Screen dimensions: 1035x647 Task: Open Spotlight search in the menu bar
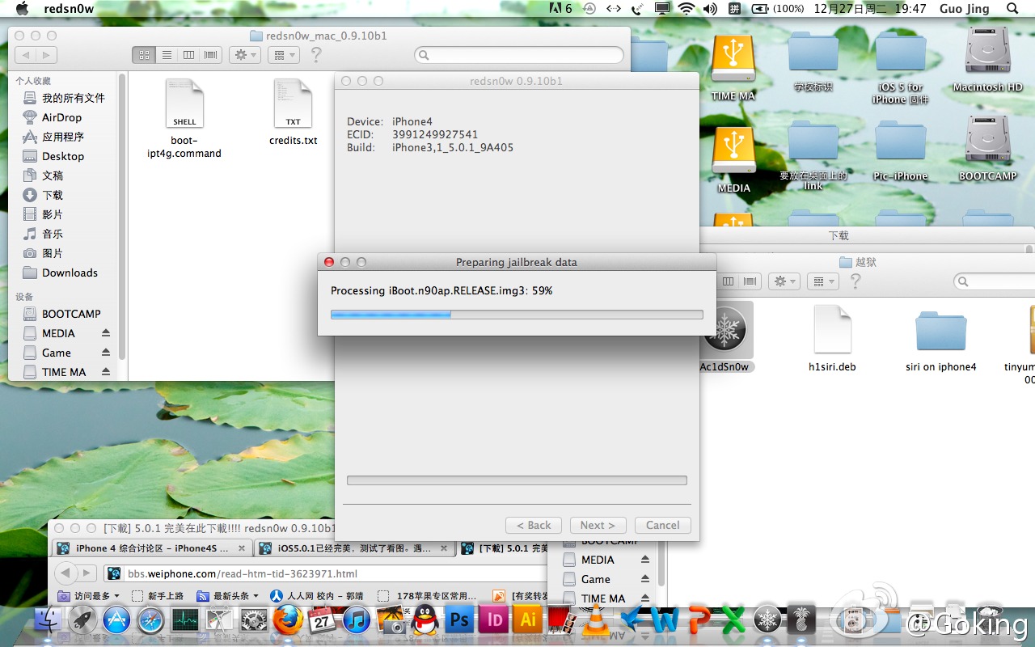pos(1012,9)
